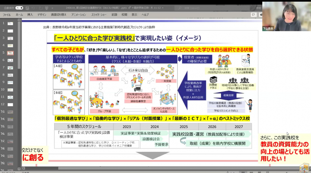The image size is (311, 173).
Task: Click the 学校マネジメント力向上 box
Action: (226, 111)
